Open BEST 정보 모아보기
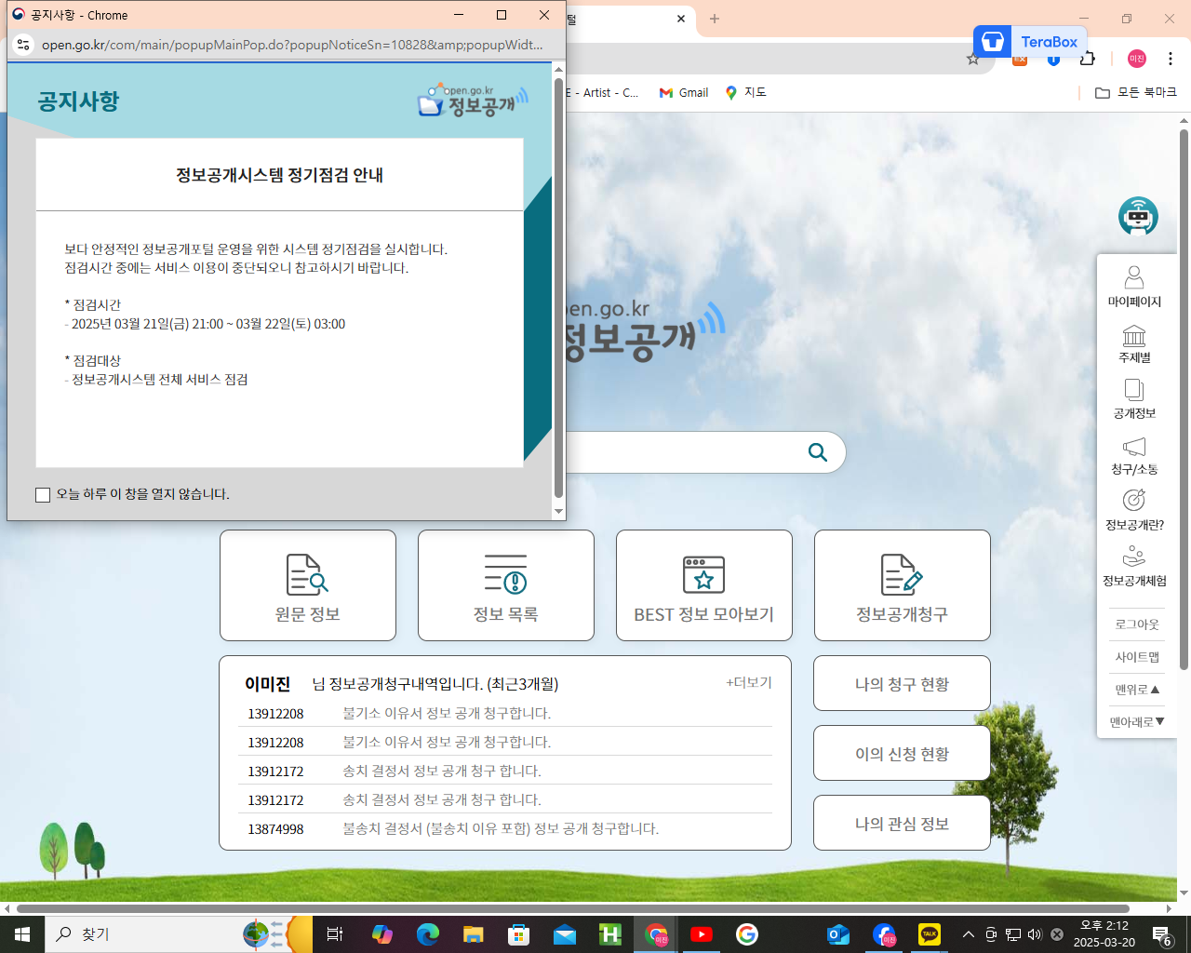The image size is (1191, 953). click(x=703, y=585)
